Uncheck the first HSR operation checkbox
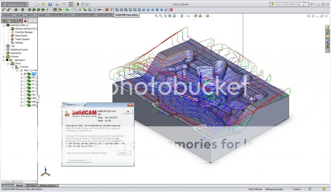The height and width of the screenshot is (192, 331). tap(25, 74)
